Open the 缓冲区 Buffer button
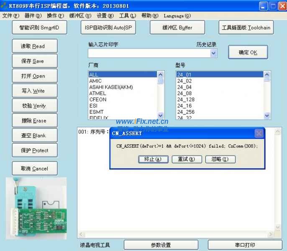Viewport: 287px width, 251px height. point(177,28)
